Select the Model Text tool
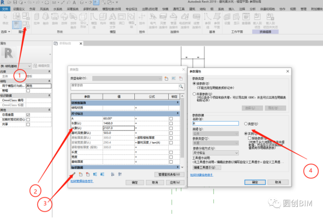Screen dimensions: 323x218 pyautogui.click(x=113, y=20)
